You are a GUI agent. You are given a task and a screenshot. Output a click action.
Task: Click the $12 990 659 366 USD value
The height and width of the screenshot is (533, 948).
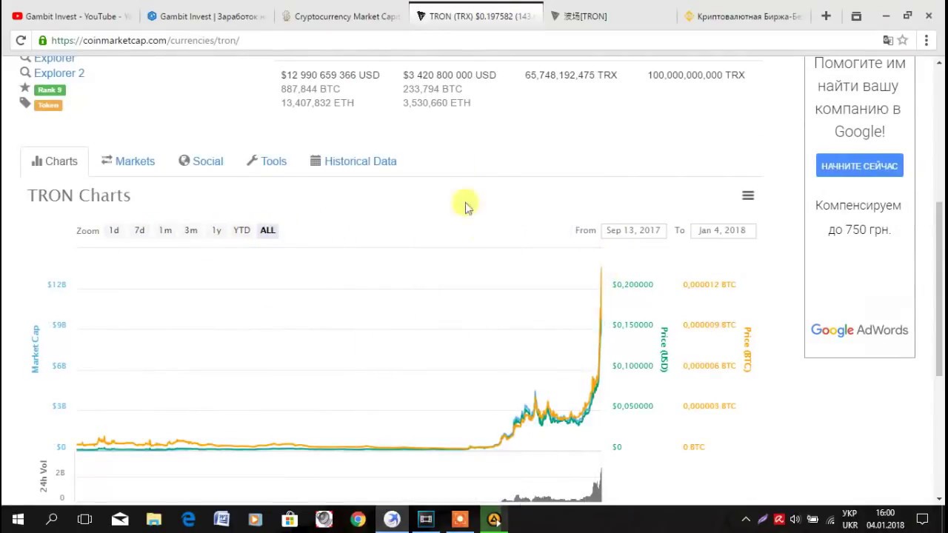(x=330, y=75)
